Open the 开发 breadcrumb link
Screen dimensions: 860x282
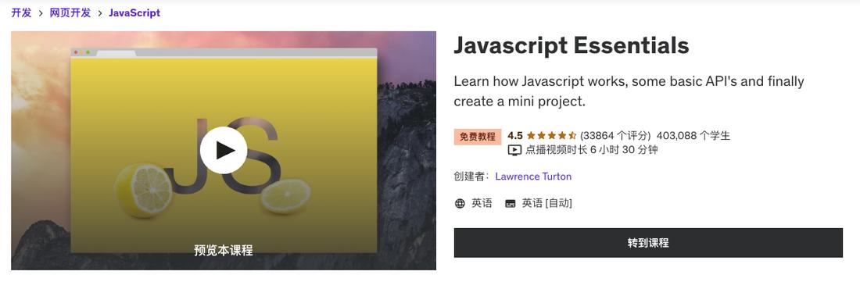pos(21,12)
